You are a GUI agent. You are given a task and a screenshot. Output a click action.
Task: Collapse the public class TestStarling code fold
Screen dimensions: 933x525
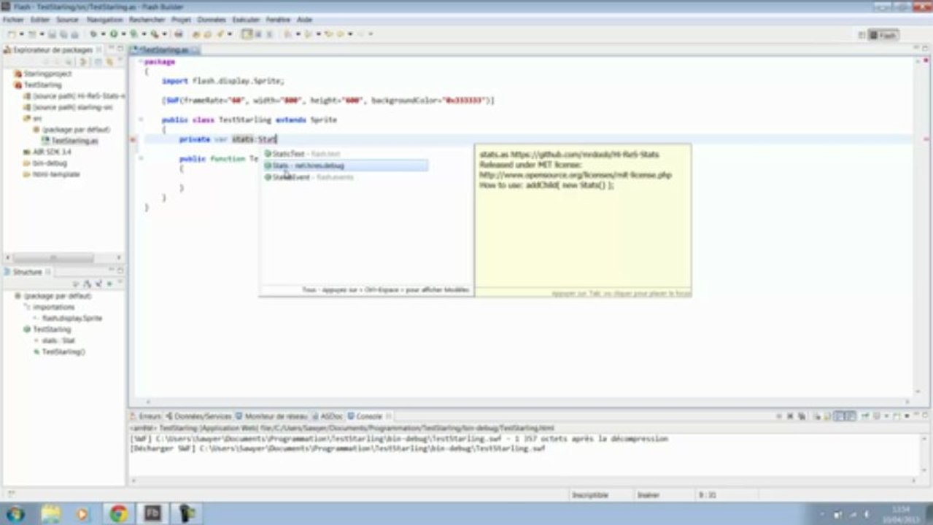(x=141, y=120)
